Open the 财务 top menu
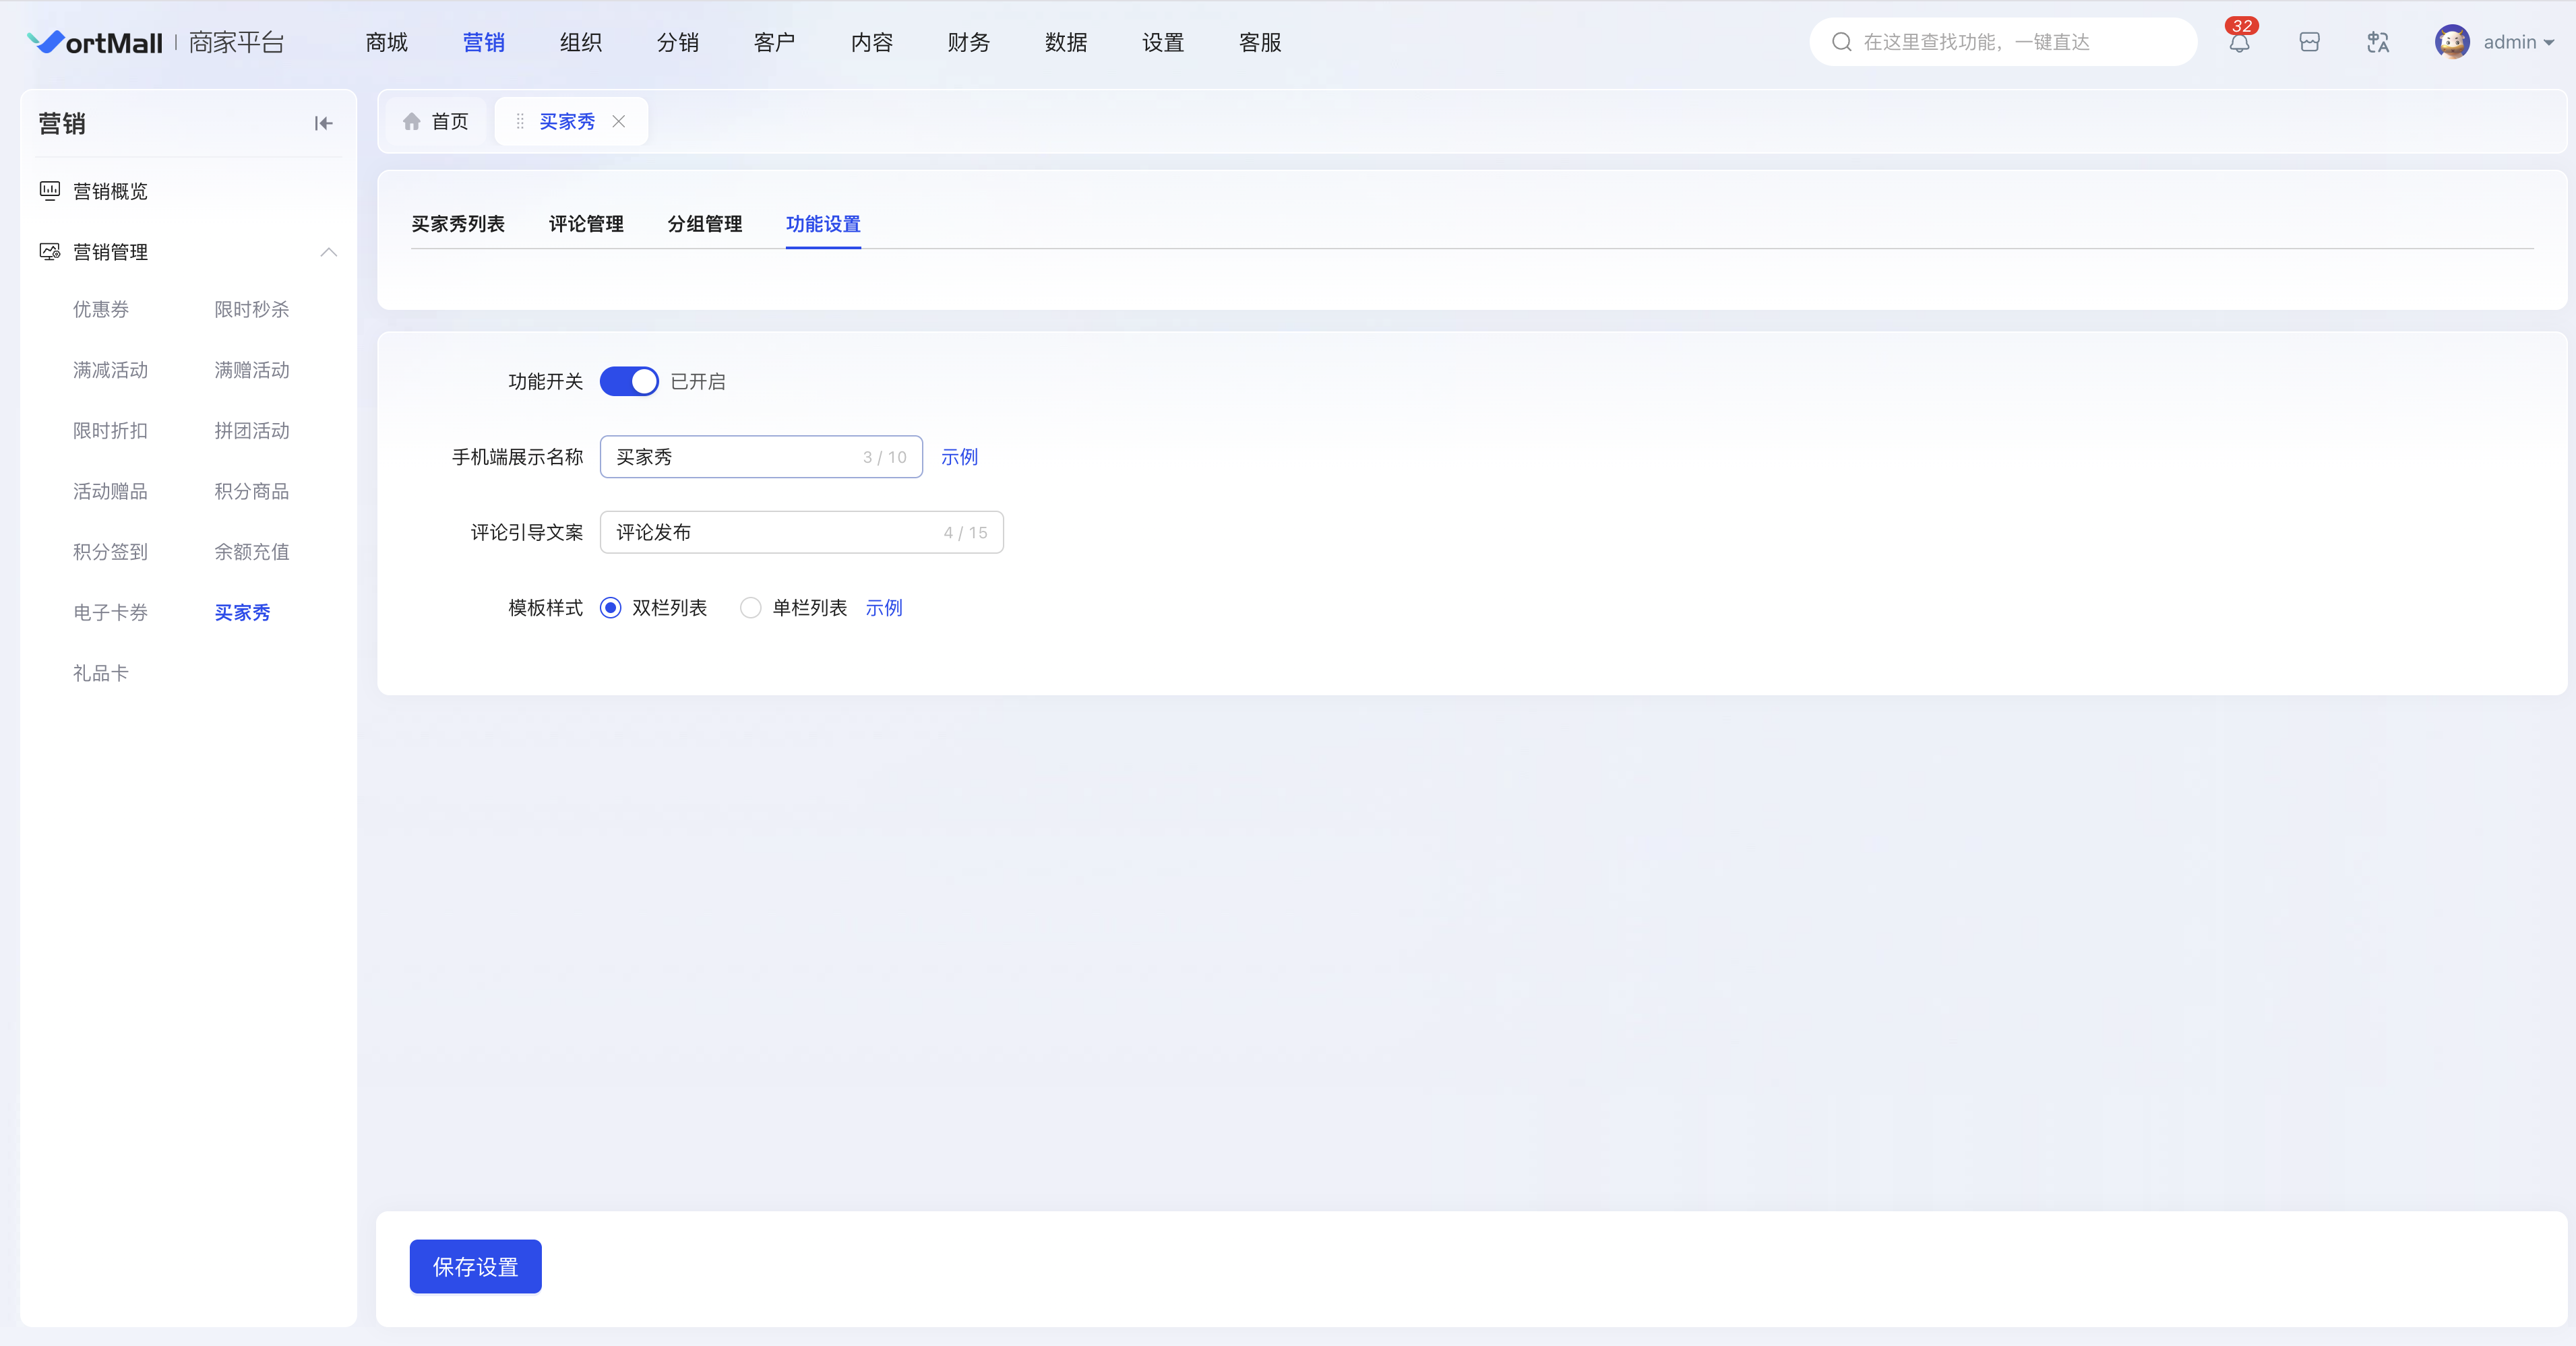Viewport: 2576px width, 1346px height. (968, 42)
